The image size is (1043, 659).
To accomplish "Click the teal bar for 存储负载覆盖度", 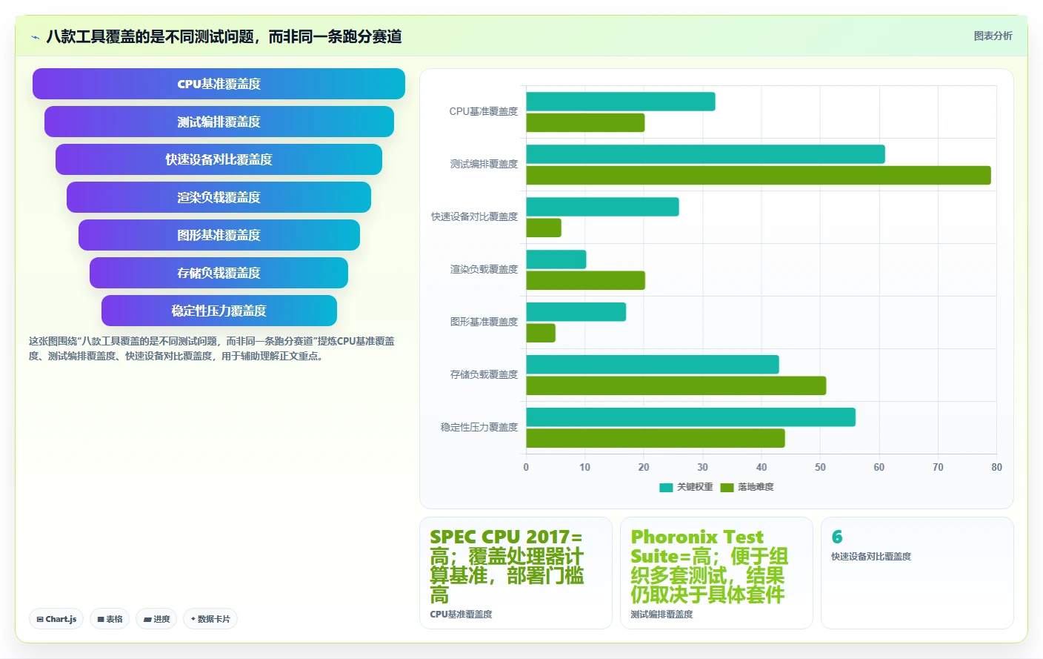I will [653, 365].
